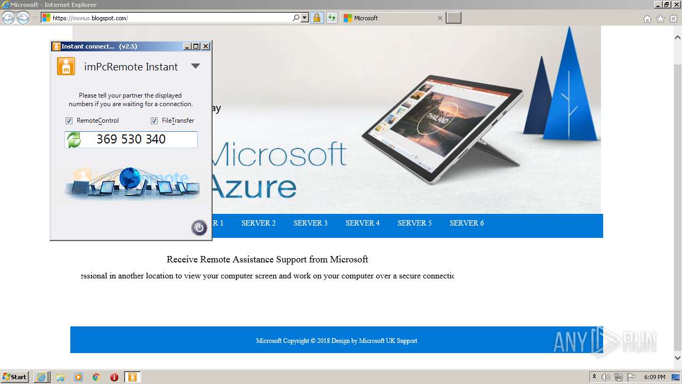The image size is (682, 384).
Task: Open the SERVER 5 menu item
Action: (x=415, y=223)
